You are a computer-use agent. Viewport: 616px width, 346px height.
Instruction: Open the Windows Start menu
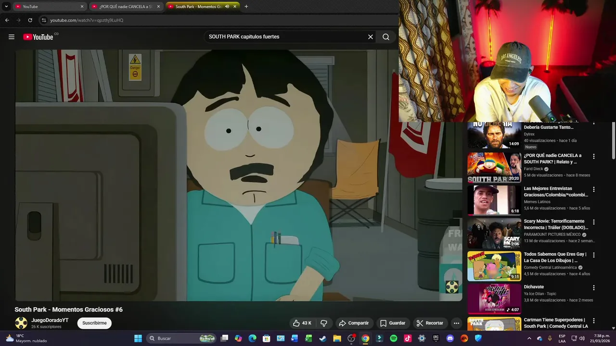point(138,338)
